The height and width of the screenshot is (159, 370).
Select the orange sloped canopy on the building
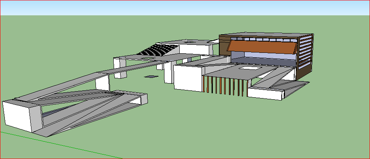pos(262,47)
